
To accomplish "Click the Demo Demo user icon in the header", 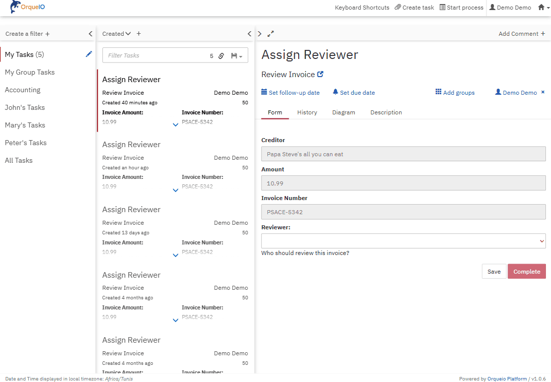I will point(492,8).
